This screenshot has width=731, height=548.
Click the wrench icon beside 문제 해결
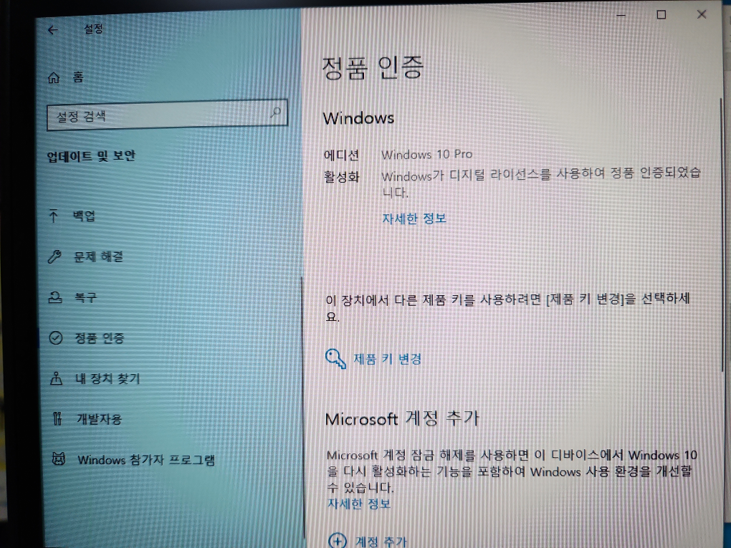click(x=54, y=256)
